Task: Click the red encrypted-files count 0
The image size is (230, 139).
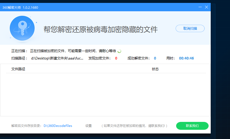Action: (116, 58)
